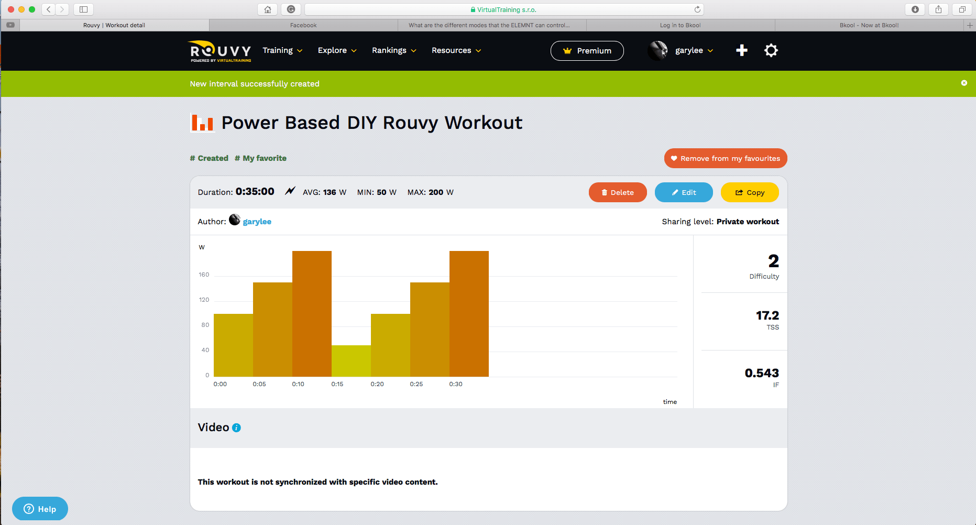Open the Video info tooltip icon
This screenshot has width=976, height=525.
(x=236, y=428)
